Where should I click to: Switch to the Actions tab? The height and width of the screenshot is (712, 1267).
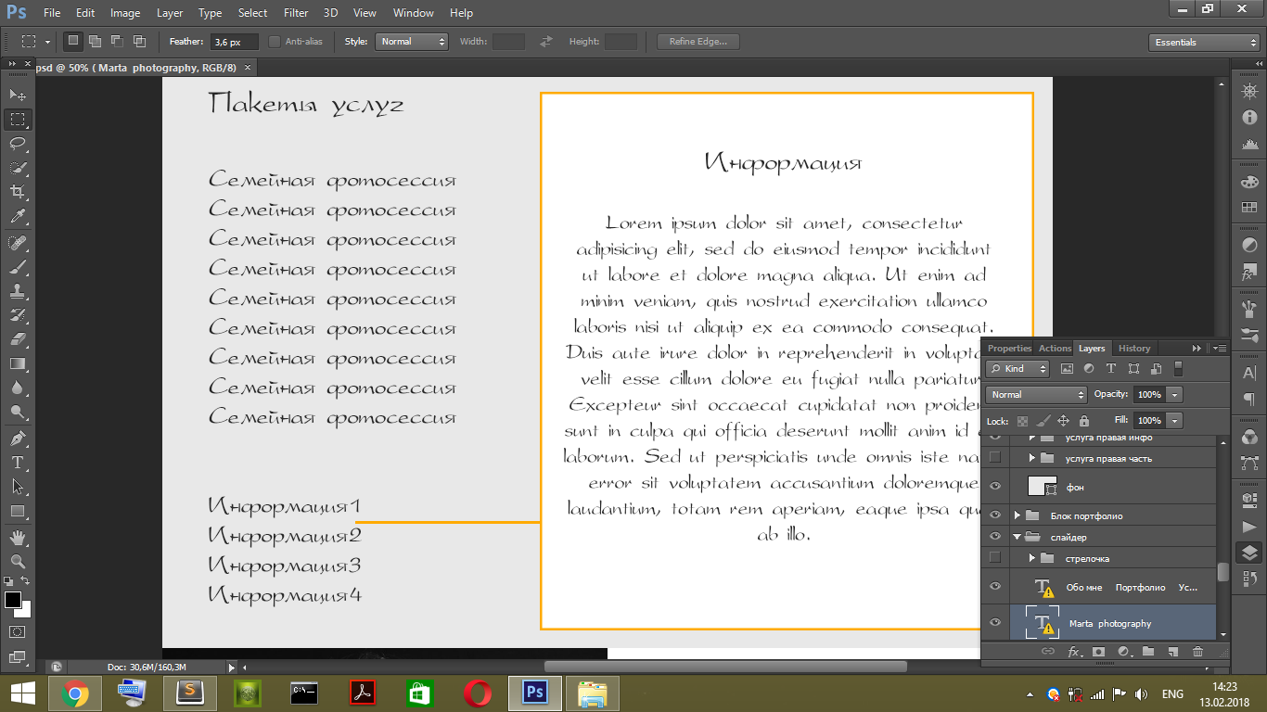(1055, 349)
